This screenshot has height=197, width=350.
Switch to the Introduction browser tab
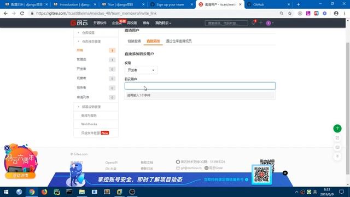pyautogui.click(x=74, y=4)
